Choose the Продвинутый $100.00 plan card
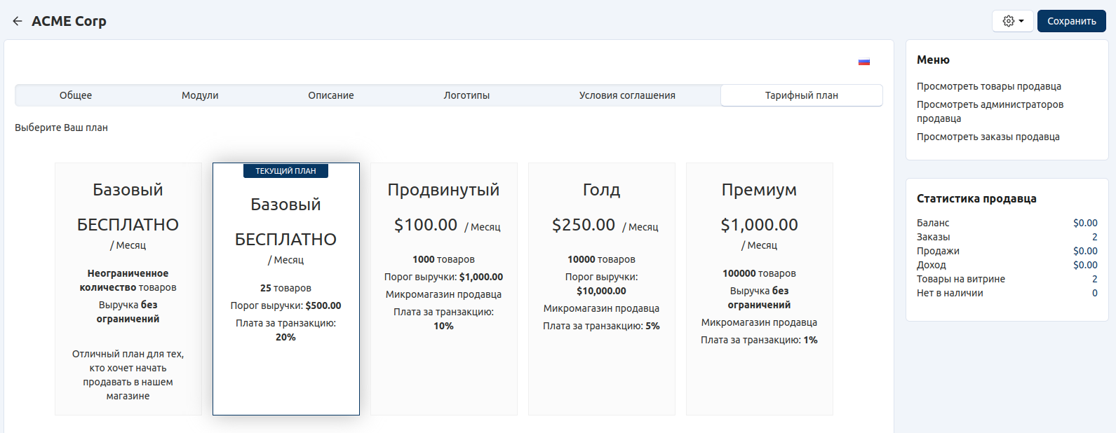Screen dimensions: 1116x433 click(443, 289)
